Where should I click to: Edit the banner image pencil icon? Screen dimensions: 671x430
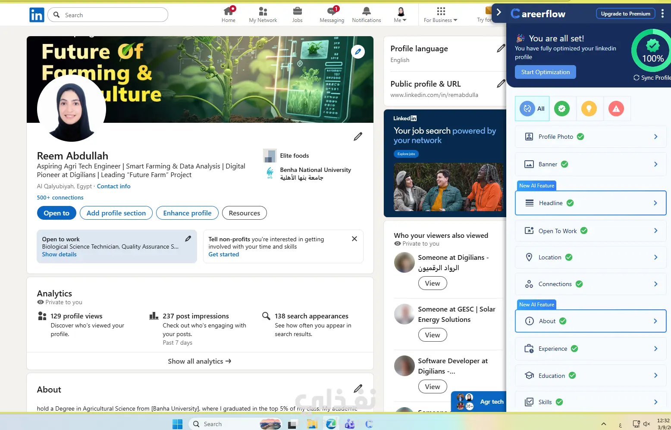coord(357,52)
